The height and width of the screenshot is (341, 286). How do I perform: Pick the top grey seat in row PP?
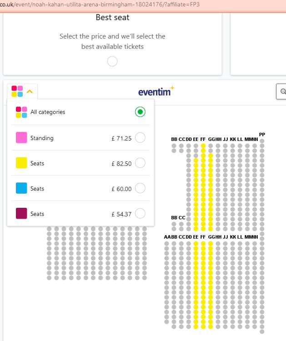click(262, 141)
